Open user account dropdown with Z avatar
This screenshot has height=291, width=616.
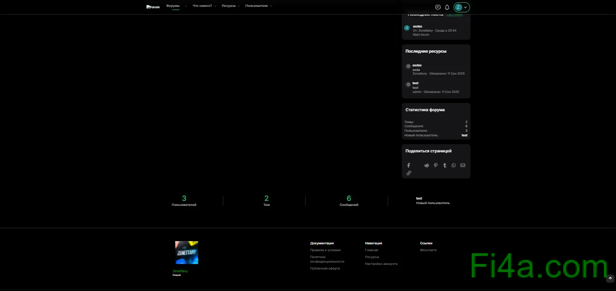coord(461,7)
